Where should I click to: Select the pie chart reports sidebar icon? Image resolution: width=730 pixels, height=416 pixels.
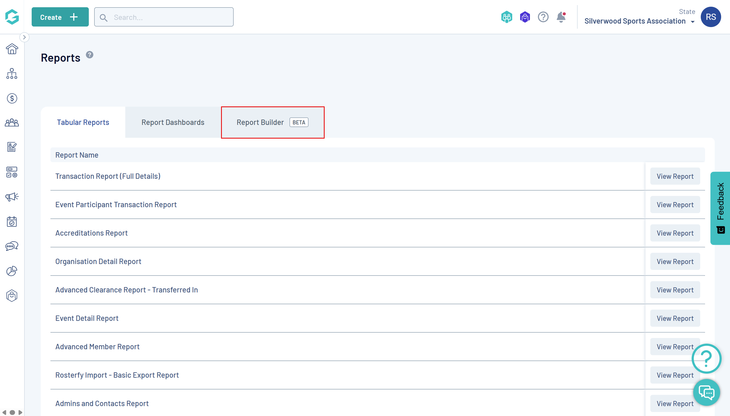pyautogui.click(x=12, y=271)
